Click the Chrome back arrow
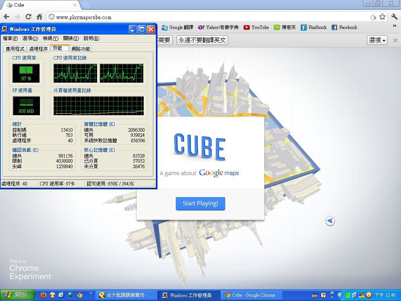Image resolution: width=401 pixels, height=301 pixels. pyautogui.click(x=6, y=17)
